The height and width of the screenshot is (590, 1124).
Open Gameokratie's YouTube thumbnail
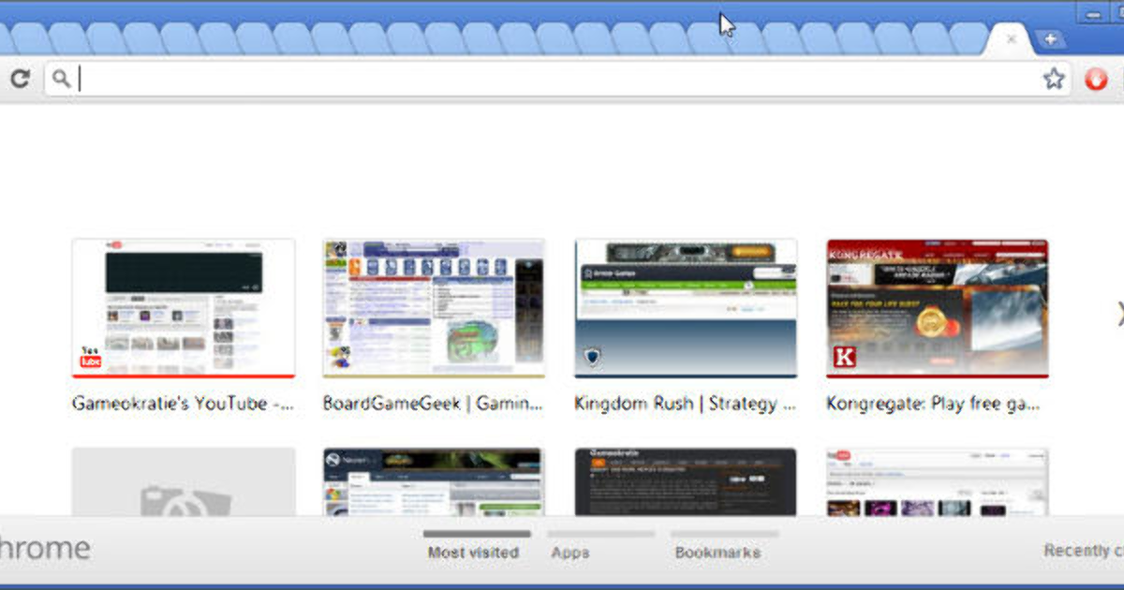click(x=184, y=308)
